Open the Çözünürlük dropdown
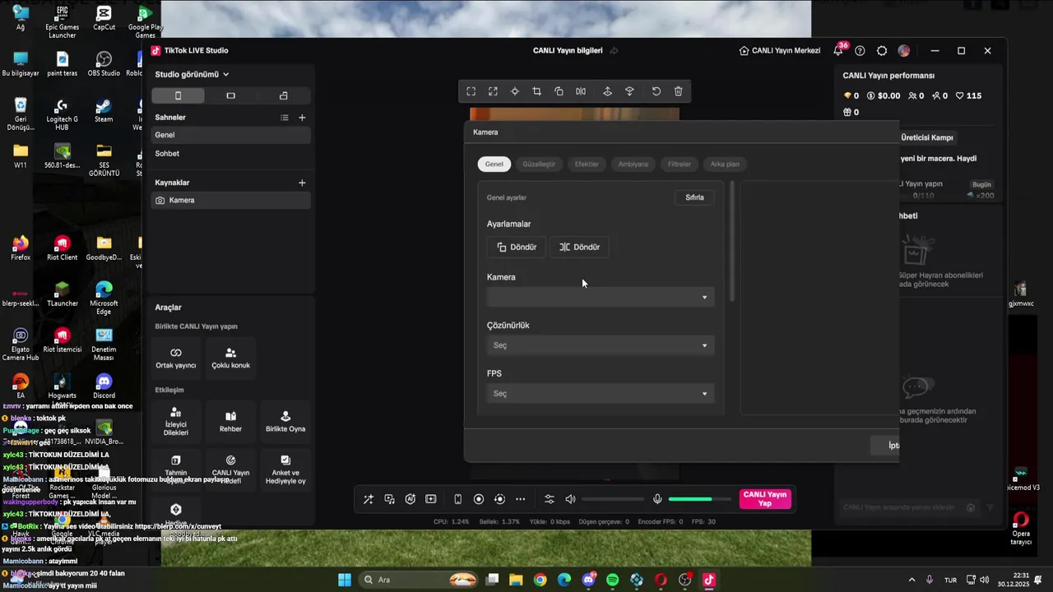Viewport: 1053px width, 592px height. [x=601, y=345]
